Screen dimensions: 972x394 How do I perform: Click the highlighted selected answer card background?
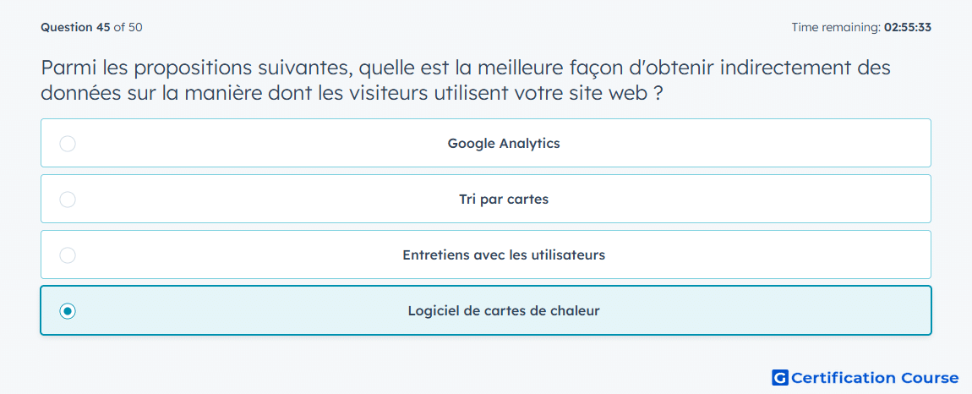486,310
